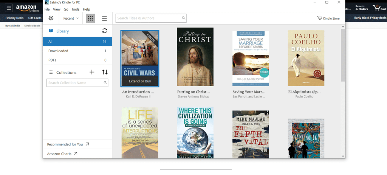Click Early Black Friday deals in Amazon

pos(370,18)
